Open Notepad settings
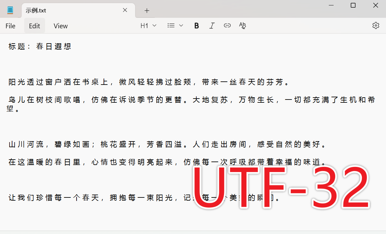 376,25
